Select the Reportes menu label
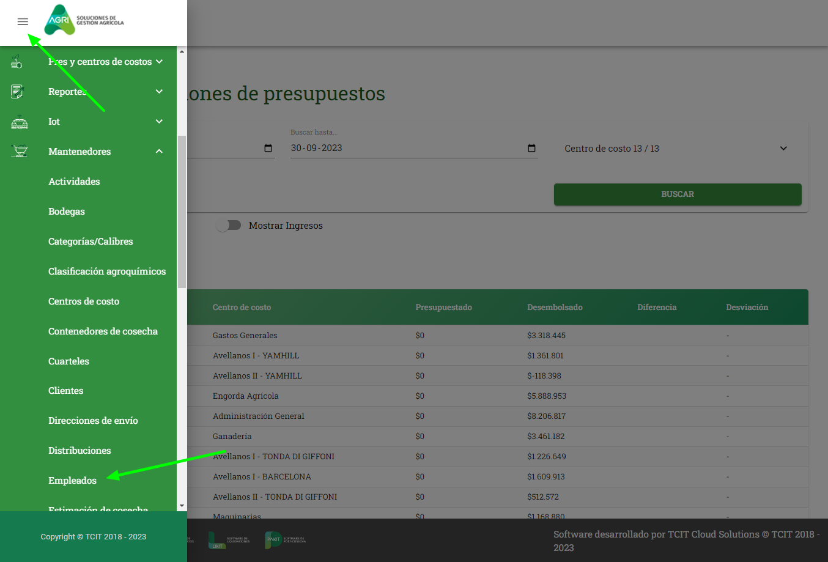The image size is (828, 562). point(67,92)
